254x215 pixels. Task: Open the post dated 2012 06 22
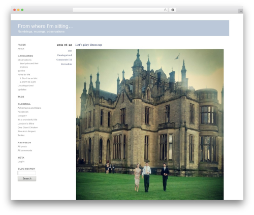pos(64,45)
